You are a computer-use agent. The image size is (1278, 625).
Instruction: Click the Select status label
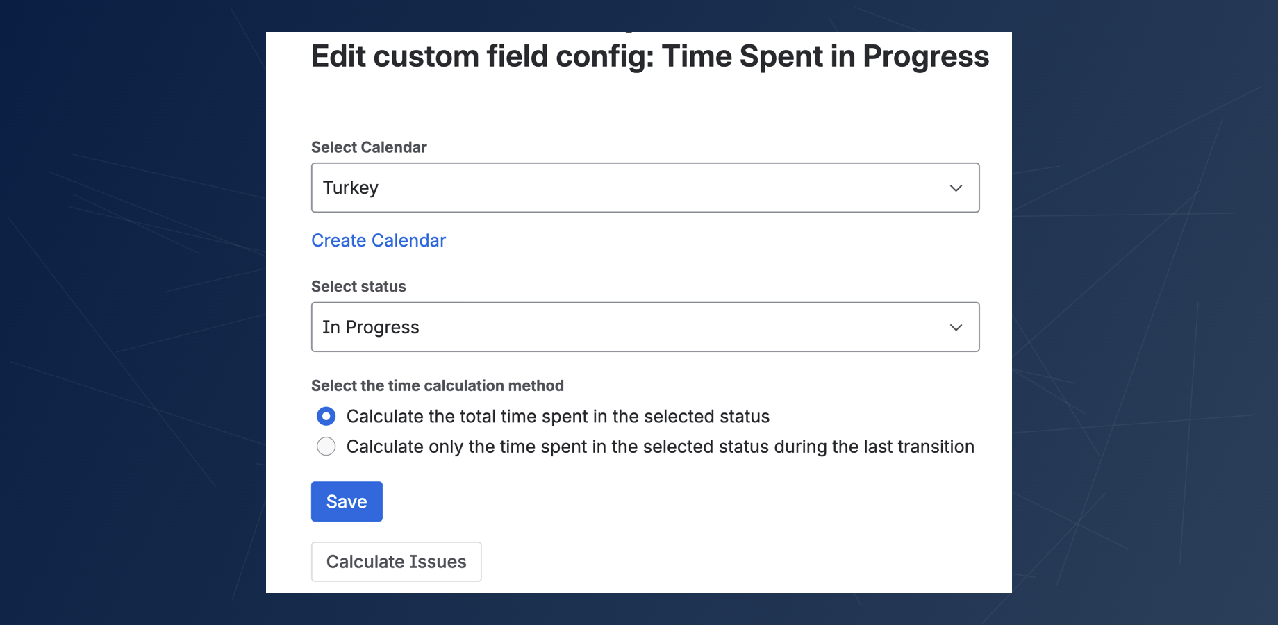[x=358, y=286]
